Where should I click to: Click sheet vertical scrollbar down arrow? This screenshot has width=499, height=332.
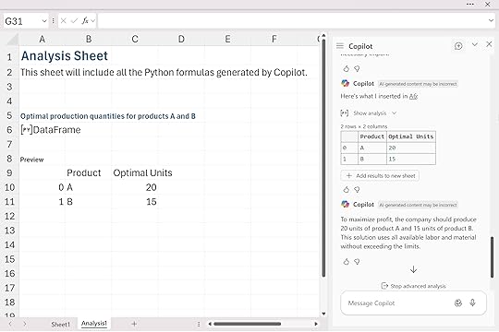pyautogui.click(x=323, y=314)
